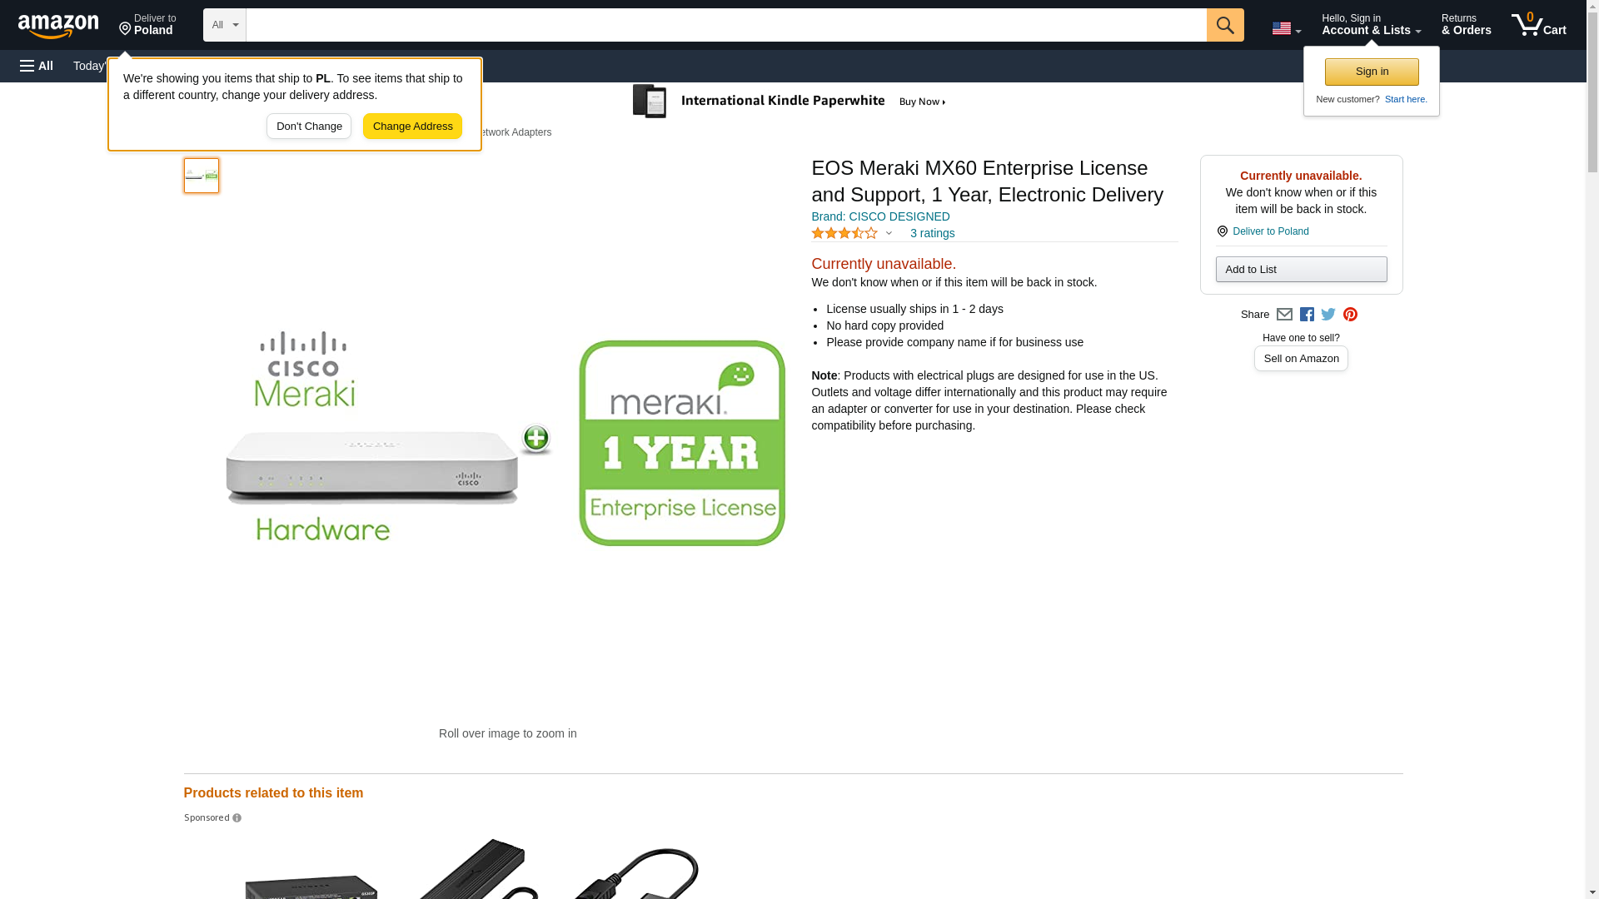This screenshot has width=1599, height=899.
Task: Share the product on Facebook
Action: (x=1307, y=315)
